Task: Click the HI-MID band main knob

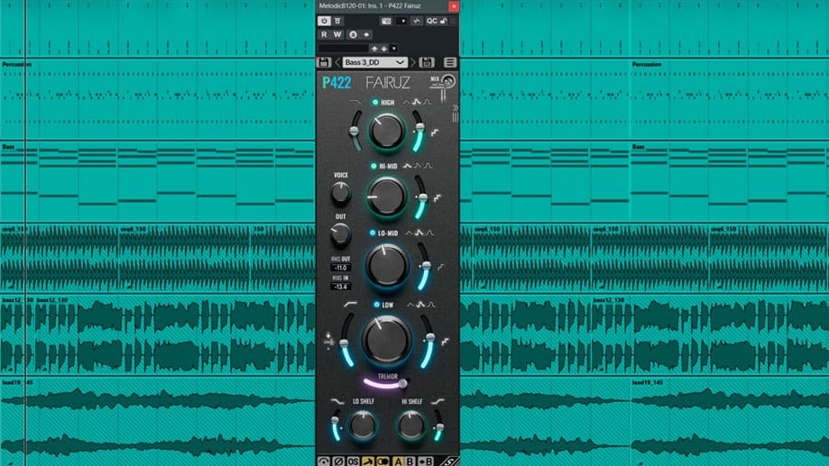Action: 386,196
